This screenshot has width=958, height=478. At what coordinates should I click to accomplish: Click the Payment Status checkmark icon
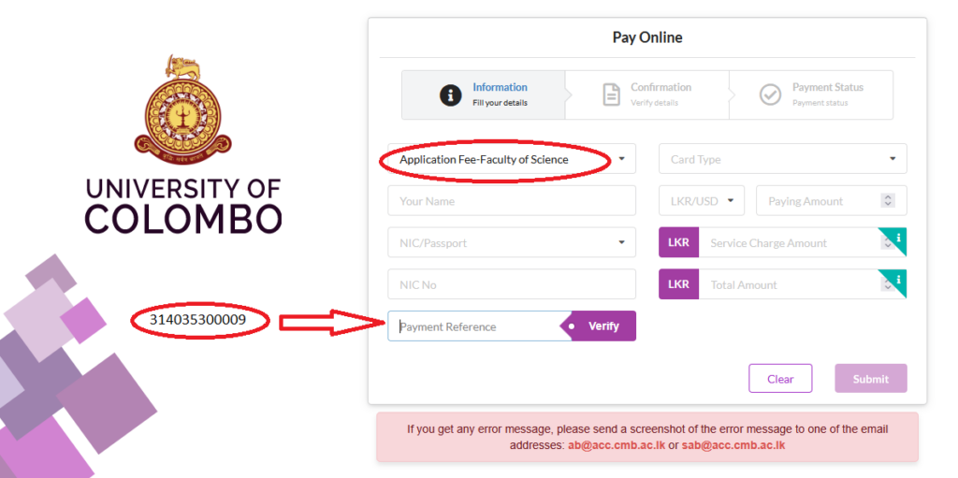[x=770, y=95]
